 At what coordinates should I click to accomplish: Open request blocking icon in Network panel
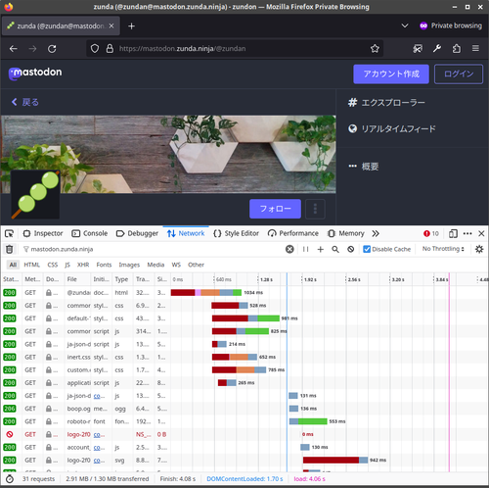(x=350, y=249)
